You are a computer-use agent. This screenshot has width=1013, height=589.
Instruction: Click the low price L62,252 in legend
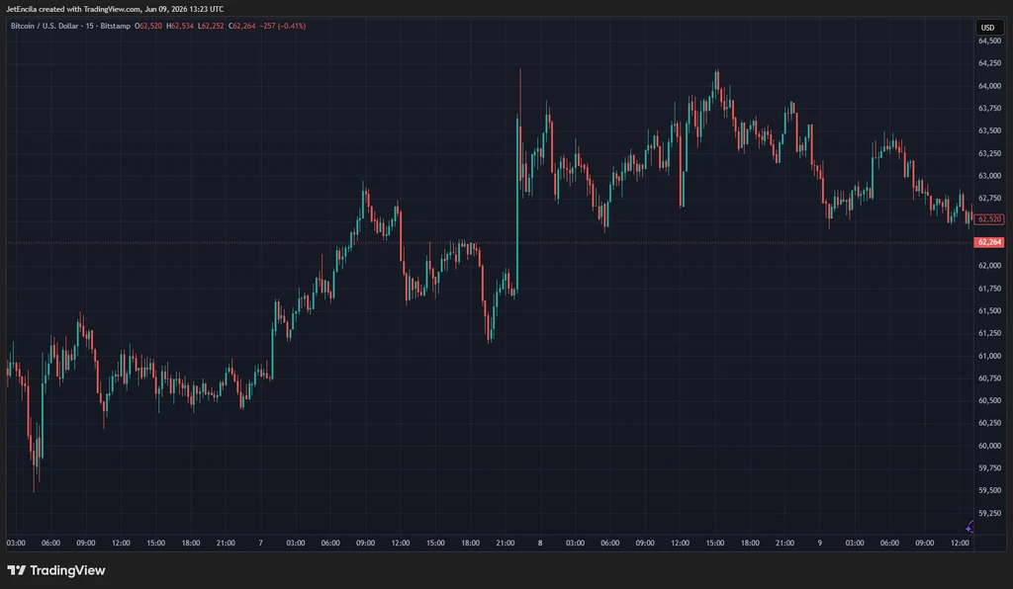211,27
